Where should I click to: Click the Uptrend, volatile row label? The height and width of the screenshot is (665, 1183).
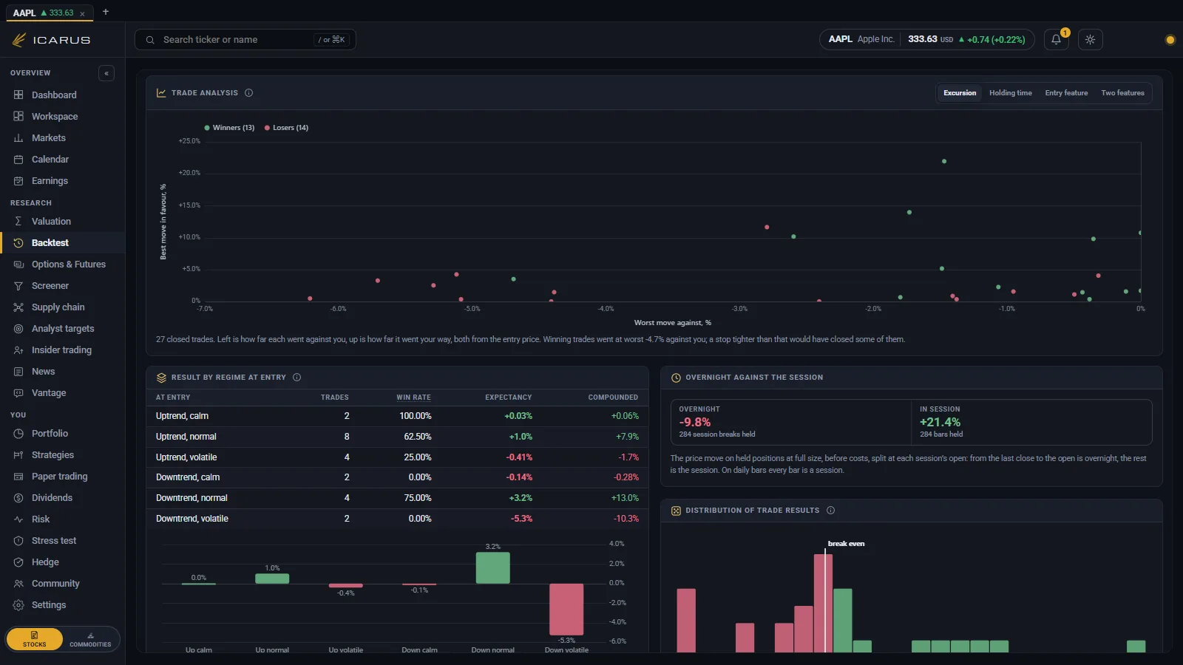pos(186,457)
